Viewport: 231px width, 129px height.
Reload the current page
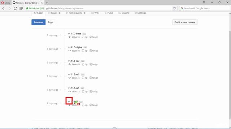click(x=15, y=8)
